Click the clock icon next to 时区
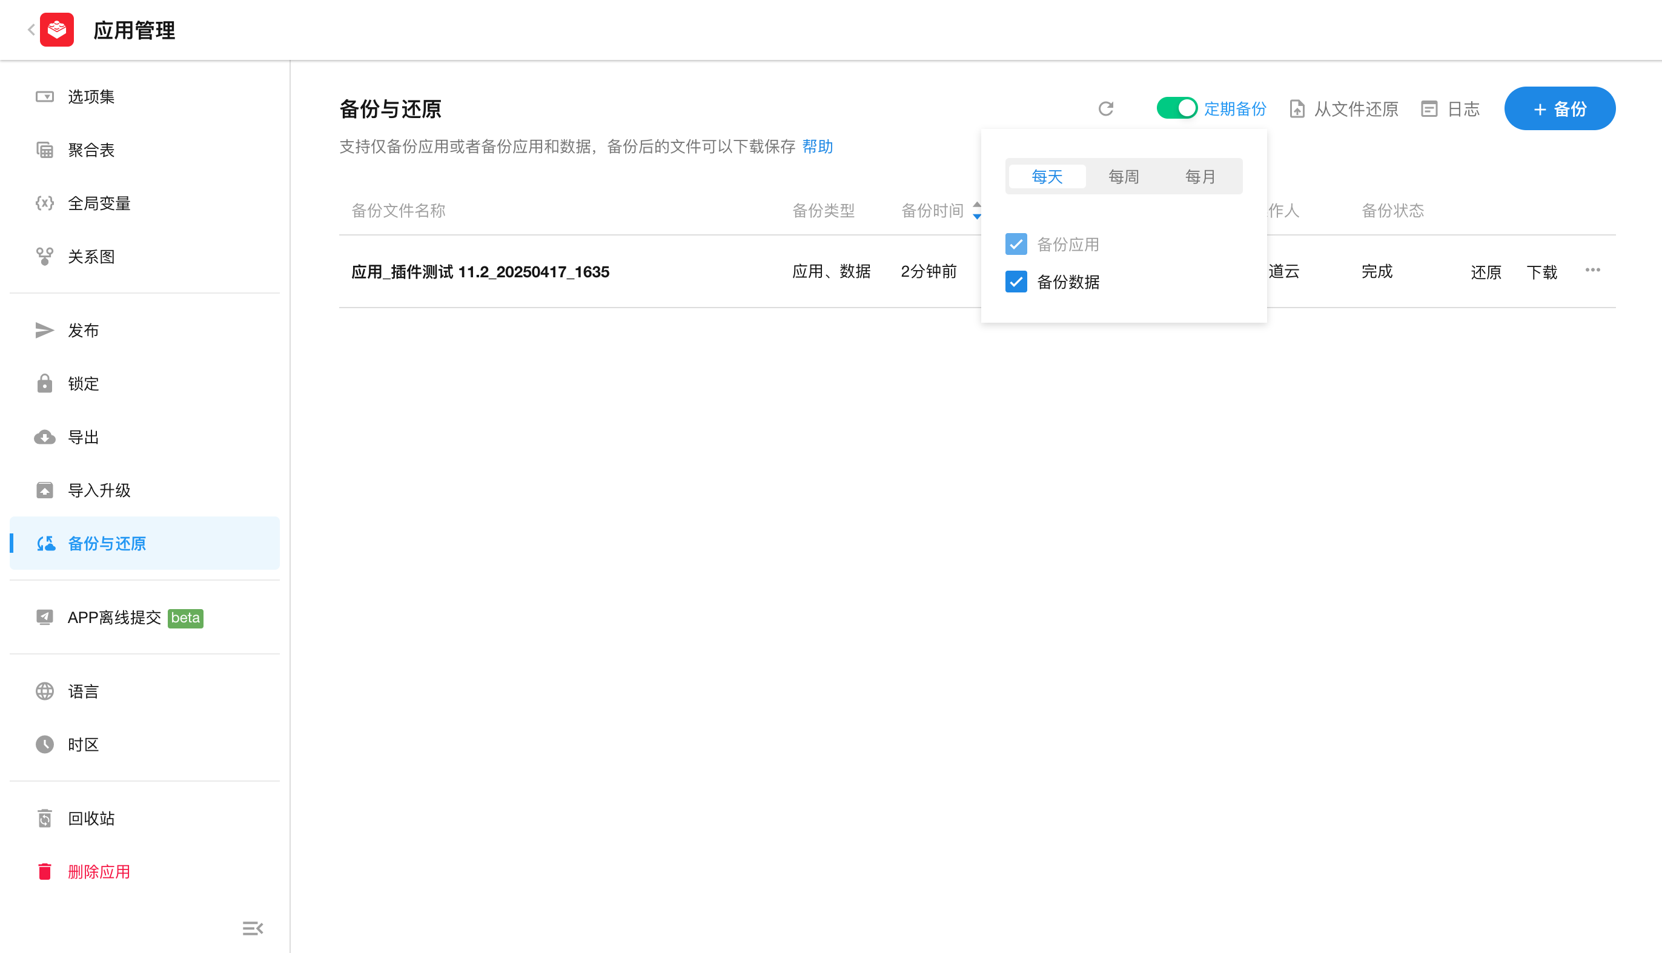The image size is (1662, 953). point(44,745)
